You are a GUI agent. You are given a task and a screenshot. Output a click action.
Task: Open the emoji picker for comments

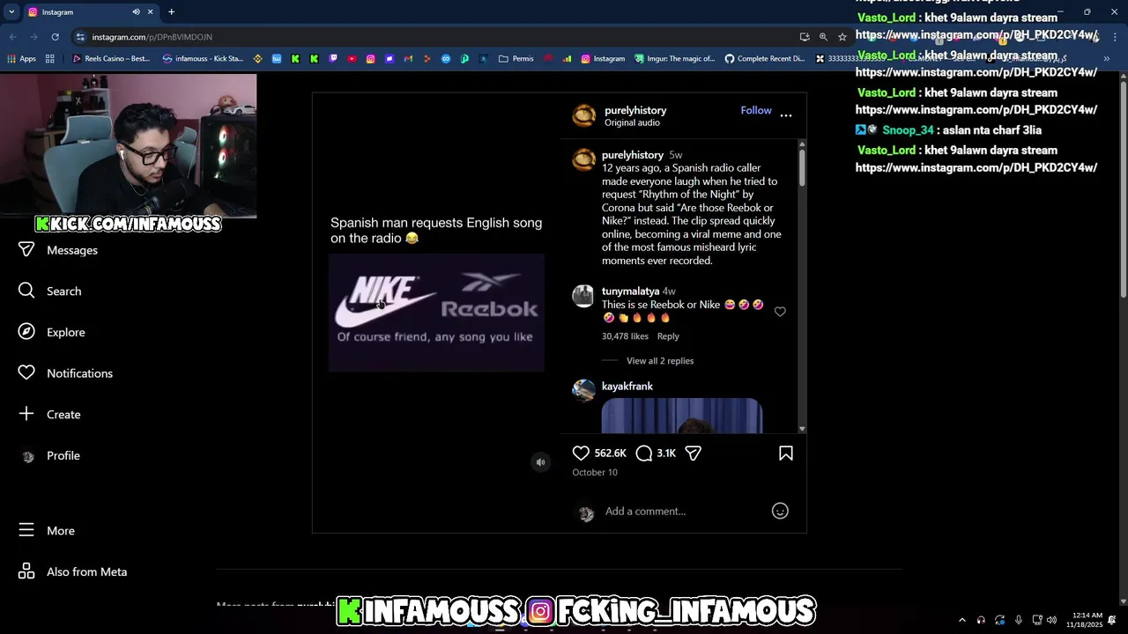(780, 511)
